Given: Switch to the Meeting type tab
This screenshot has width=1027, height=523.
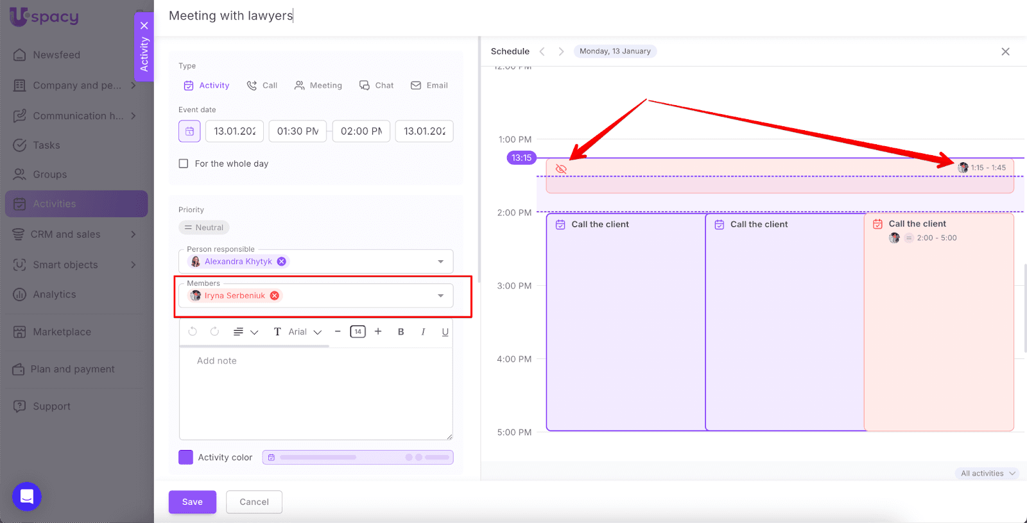Looking at the screenshot, I should tap(318, 85).
